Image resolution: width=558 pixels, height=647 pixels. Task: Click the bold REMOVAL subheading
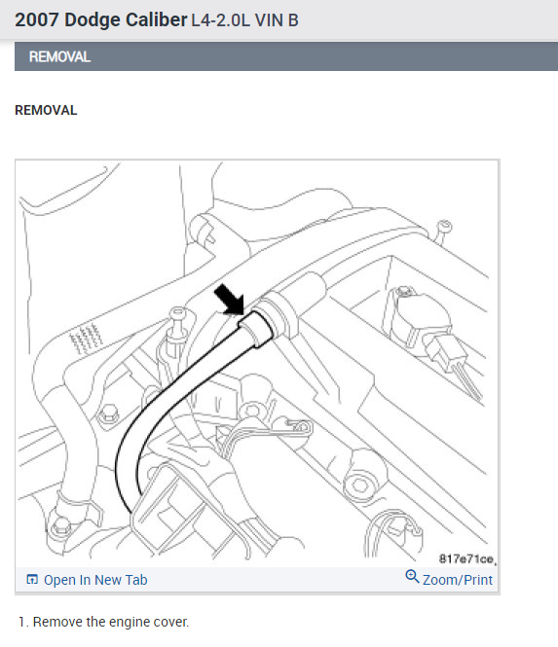coord(46,110)
